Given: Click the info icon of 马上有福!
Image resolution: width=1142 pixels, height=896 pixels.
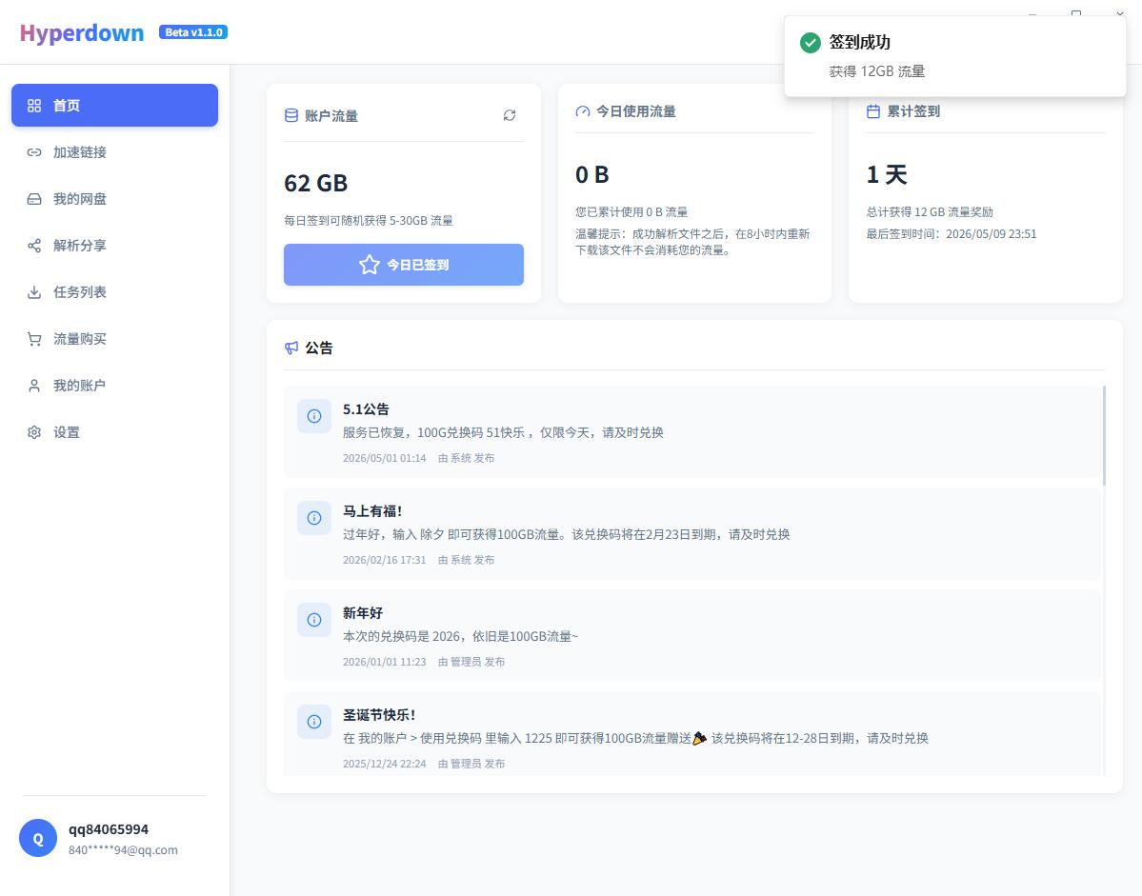Looking at the screenshot, I should coord(314,518).
